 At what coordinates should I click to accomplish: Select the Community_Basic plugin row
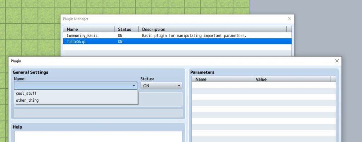(82, 36)
